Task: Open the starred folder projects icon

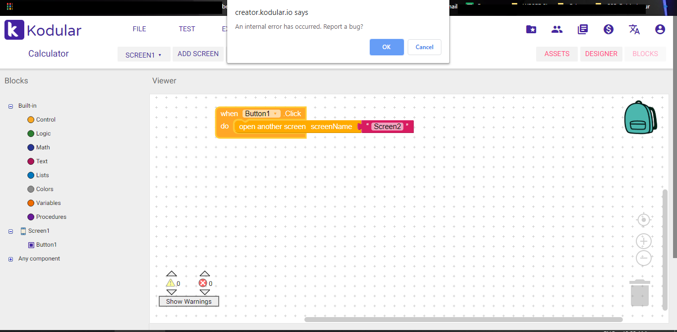Action: click(x=531, y=29)
